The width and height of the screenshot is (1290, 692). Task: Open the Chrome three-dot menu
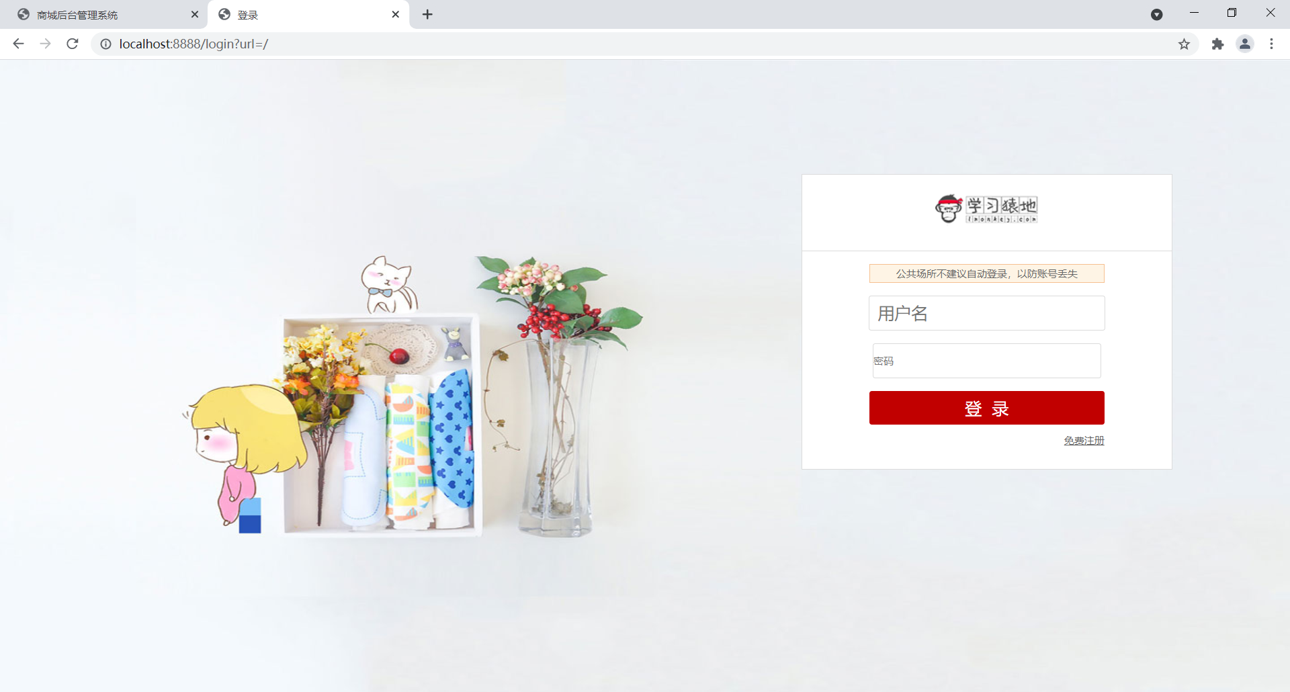(1271, 44)
